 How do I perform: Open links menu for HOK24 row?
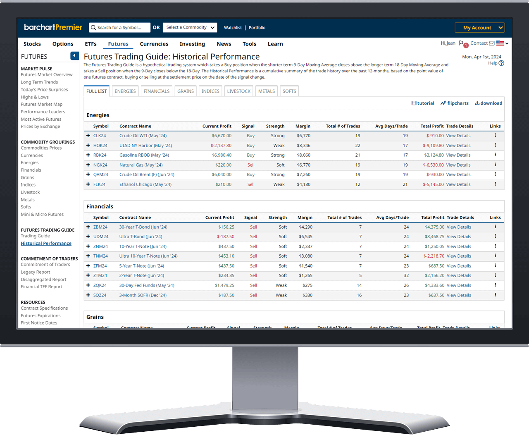click(x=495, y=145)
